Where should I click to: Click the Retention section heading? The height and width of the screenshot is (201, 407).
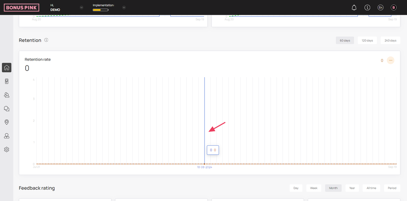30,40
